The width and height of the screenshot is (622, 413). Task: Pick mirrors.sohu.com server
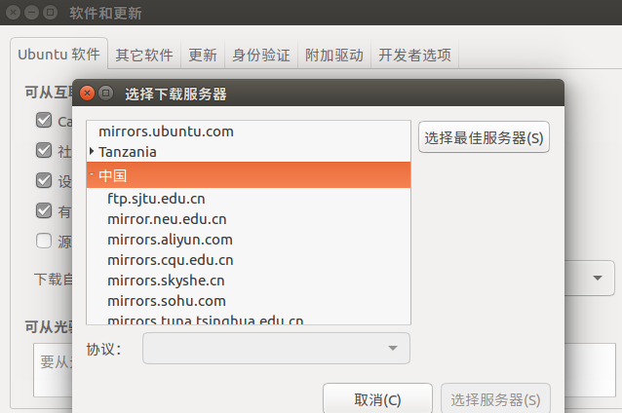click(x=249, y=301)
